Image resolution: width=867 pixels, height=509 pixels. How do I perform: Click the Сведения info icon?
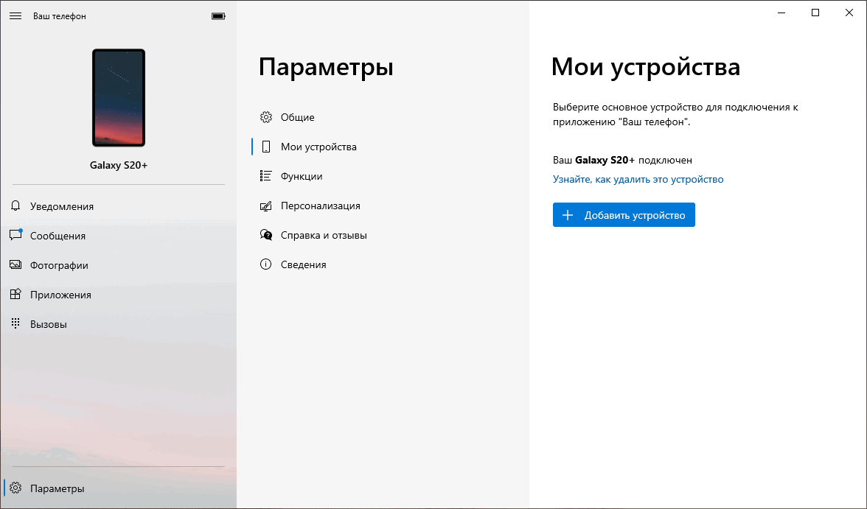pos(266,264)
